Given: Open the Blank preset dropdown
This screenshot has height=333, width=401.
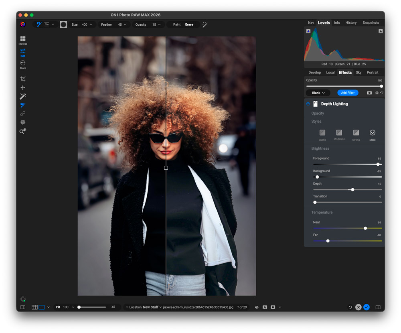Looking at the screenshot, I should pos(318,93).
